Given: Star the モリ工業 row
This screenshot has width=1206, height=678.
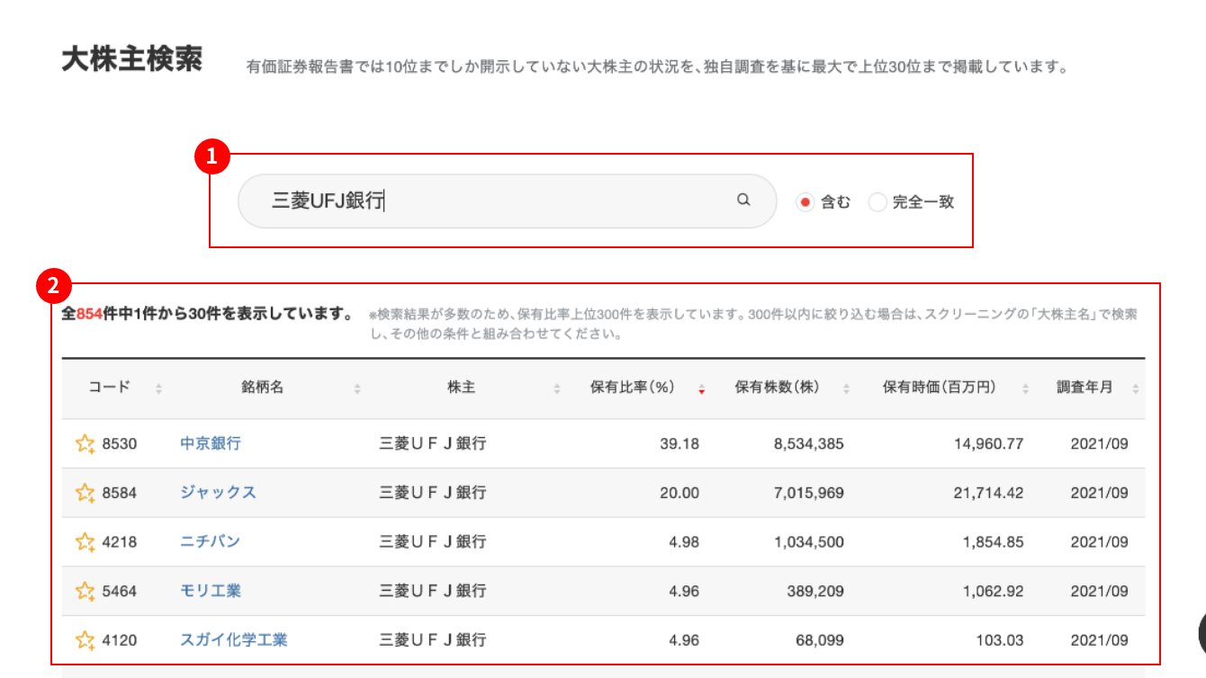Looking at the screenshot, I should (x=85, y=591).
